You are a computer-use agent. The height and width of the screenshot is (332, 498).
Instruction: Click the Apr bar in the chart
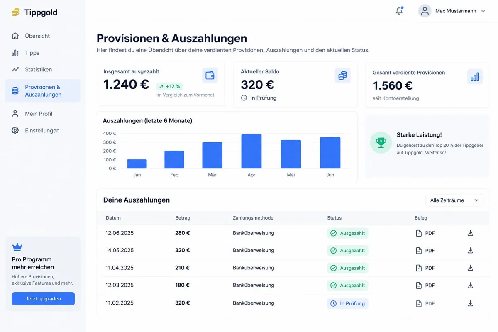coord(251,151)
